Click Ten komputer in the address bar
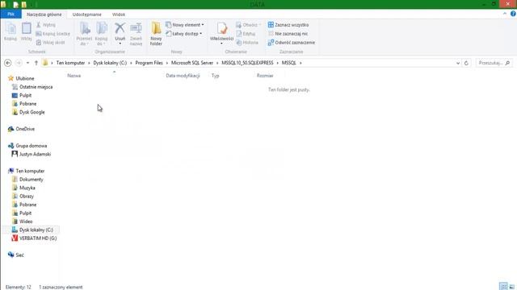This screenshot has height=290, width=517. click(x=70, y=63)
